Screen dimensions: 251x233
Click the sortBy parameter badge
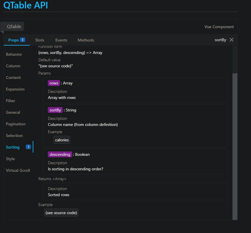click(55, 110)
